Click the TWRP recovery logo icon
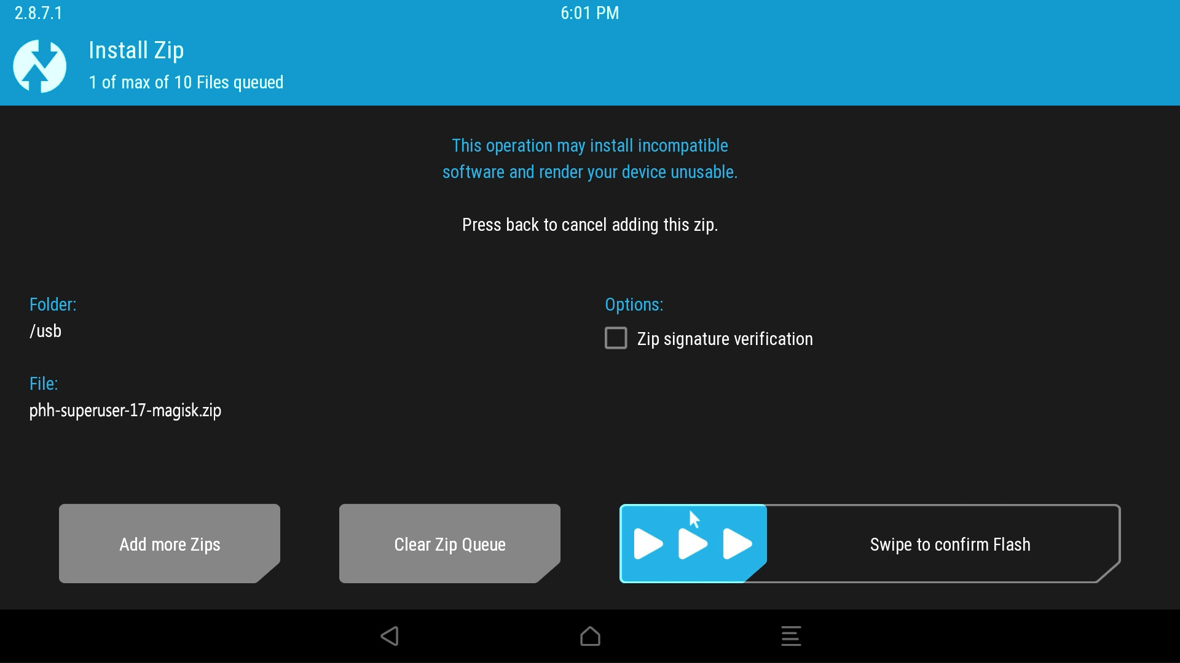This screenshot has height=663, width=1180. click(x=41, y=64)
